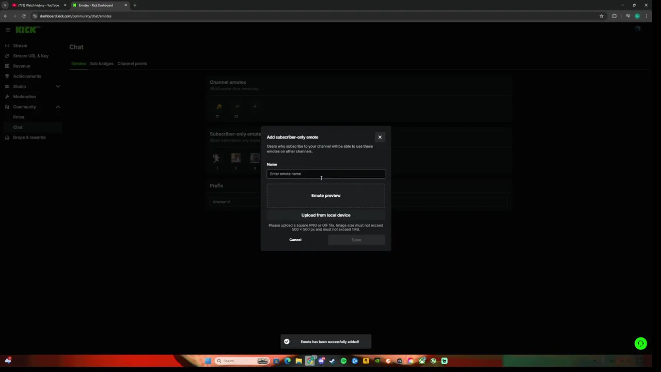
Task: Reload the page
Action: (x=24, y=16)
